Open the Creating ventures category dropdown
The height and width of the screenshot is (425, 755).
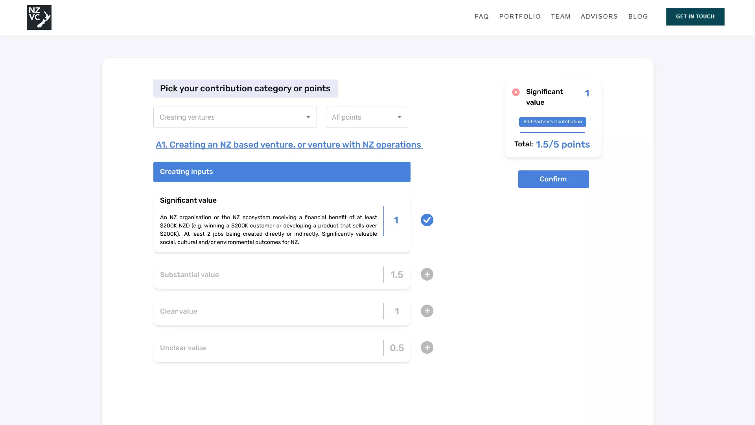[235, 117]
